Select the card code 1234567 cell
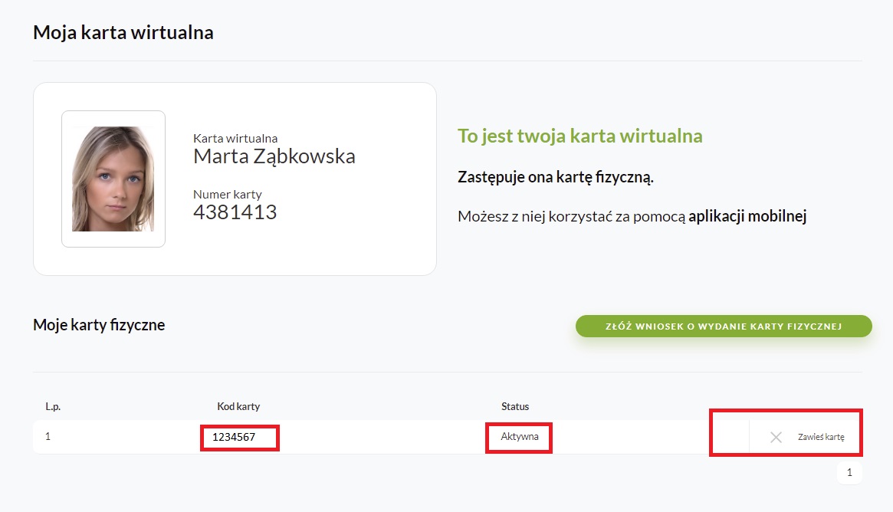 pos(234,437)
